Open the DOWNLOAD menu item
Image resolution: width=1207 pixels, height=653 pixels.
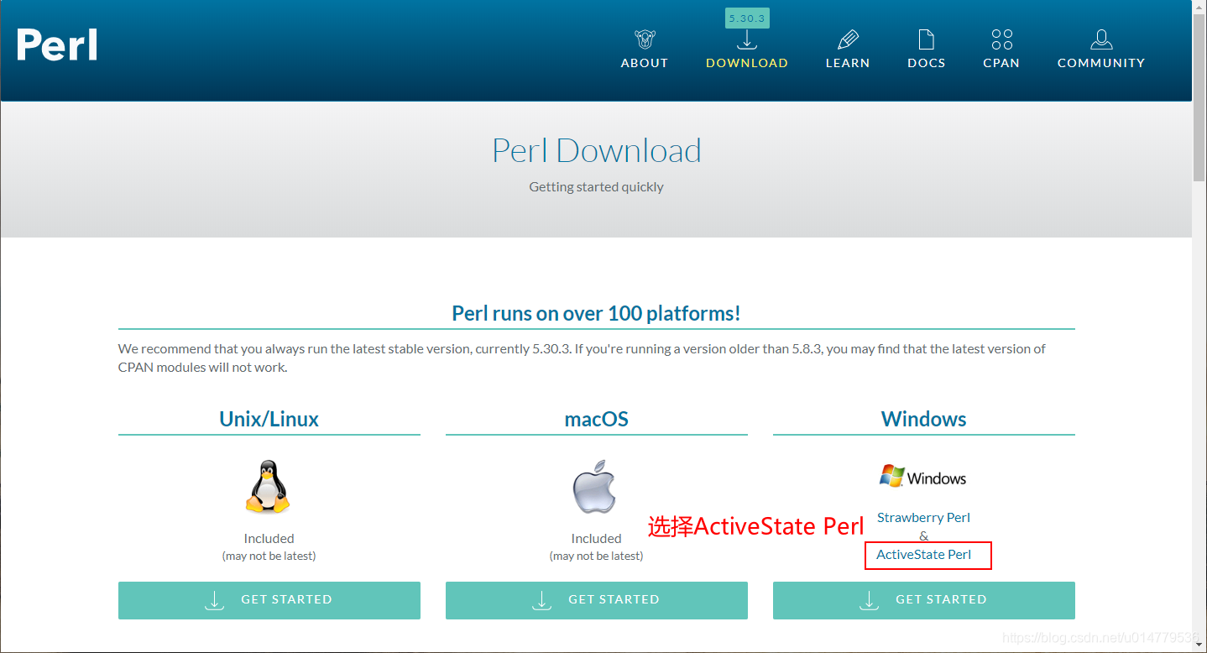click(747, 63)
